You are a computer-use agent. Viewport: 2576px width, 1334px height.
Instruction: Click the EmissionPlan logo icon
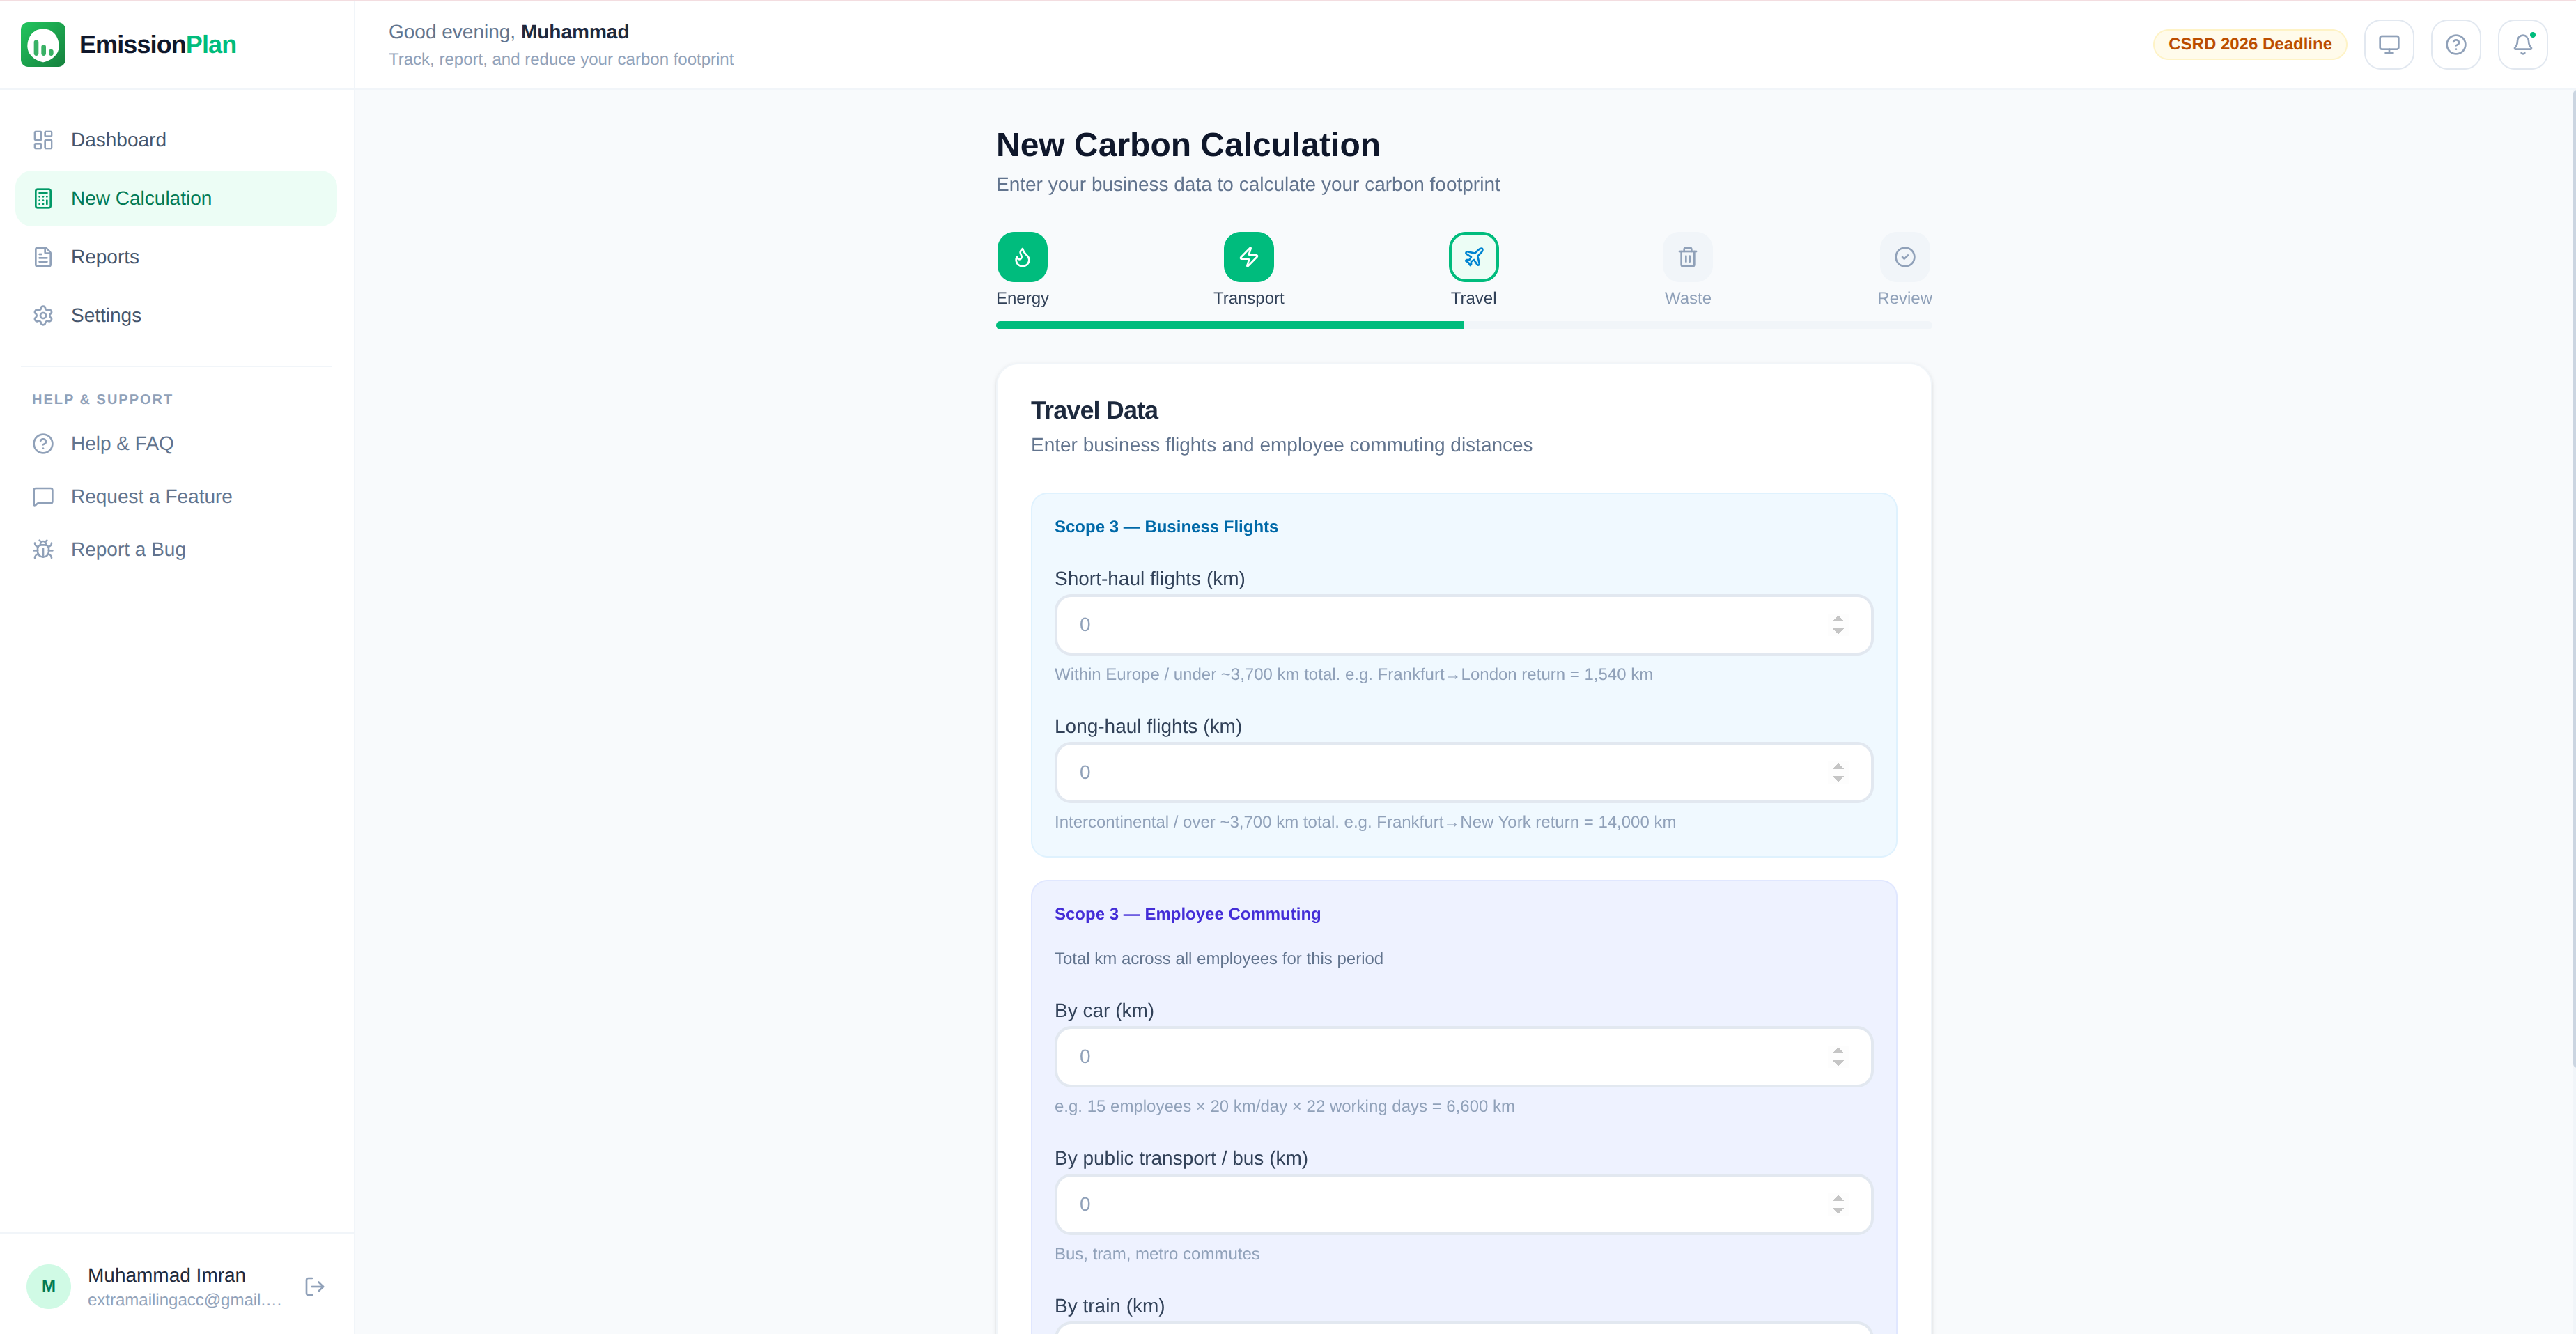tap(43, 44)
